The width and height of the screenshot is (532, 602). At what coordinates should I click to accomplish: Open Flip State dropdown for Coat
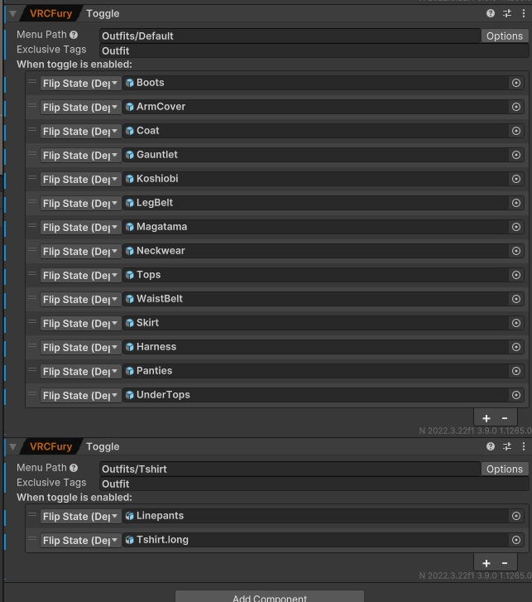(81, 132)
